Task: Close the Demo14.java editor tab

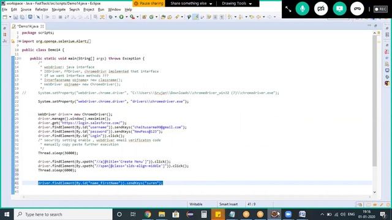Action: click(x=42, y=26)
